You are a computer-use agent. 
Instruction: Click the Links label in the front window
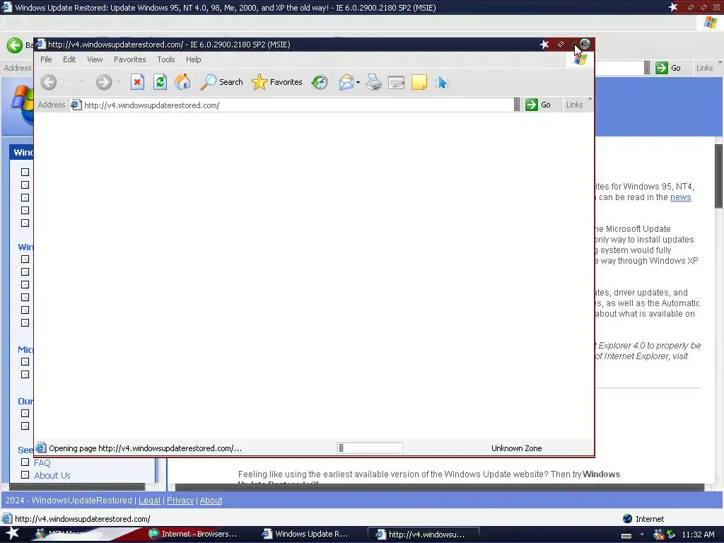(x=574, y=105)
